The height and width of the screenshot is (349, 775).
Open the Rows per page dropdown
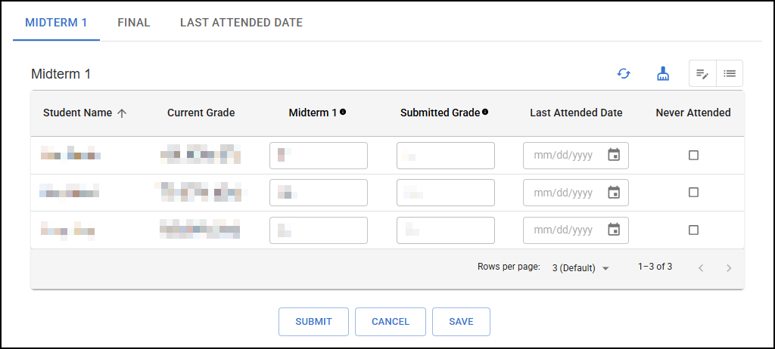580,268
